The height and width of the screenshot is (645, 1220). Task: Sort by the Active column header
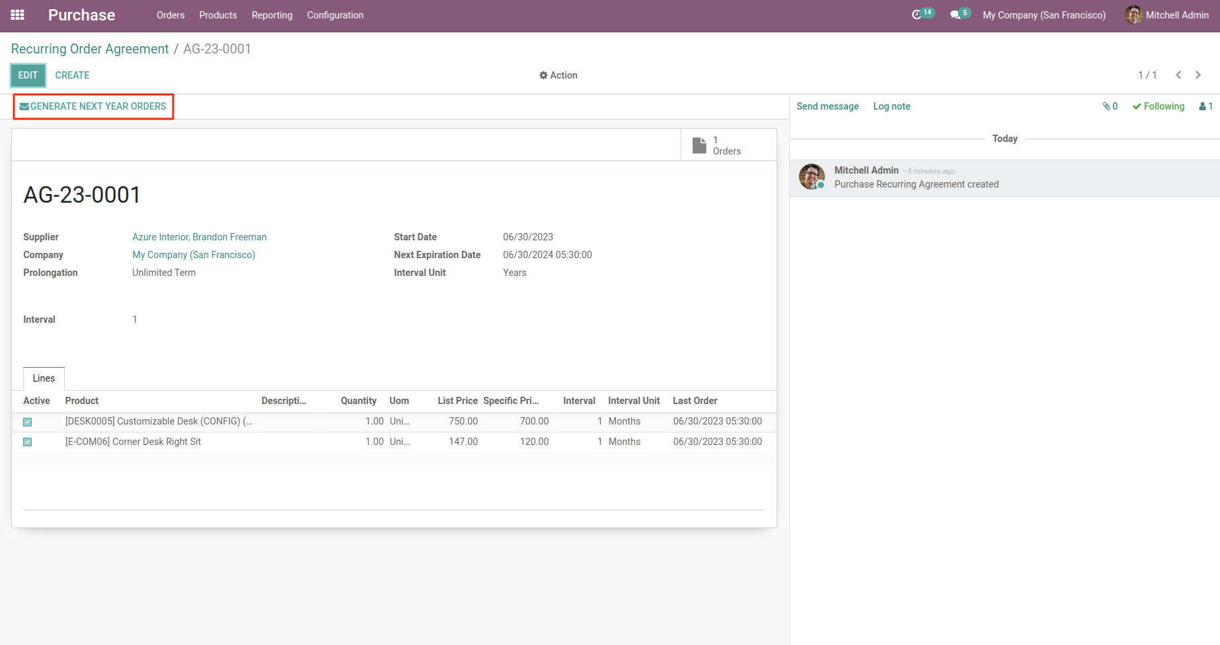coord(36,401)
